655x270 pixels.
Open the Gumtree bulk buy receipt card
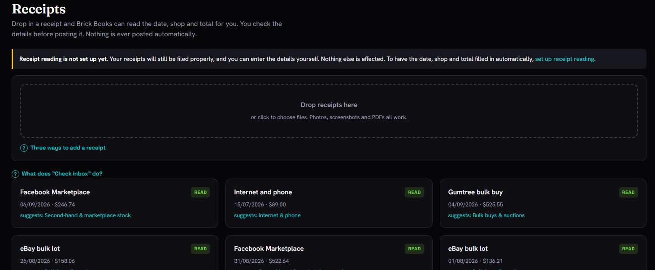(x=543, y=203)
